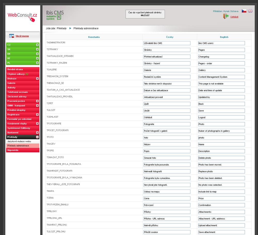The image size is (258, 235).
Task: Expand Registrace menu item
Action: 37,114
